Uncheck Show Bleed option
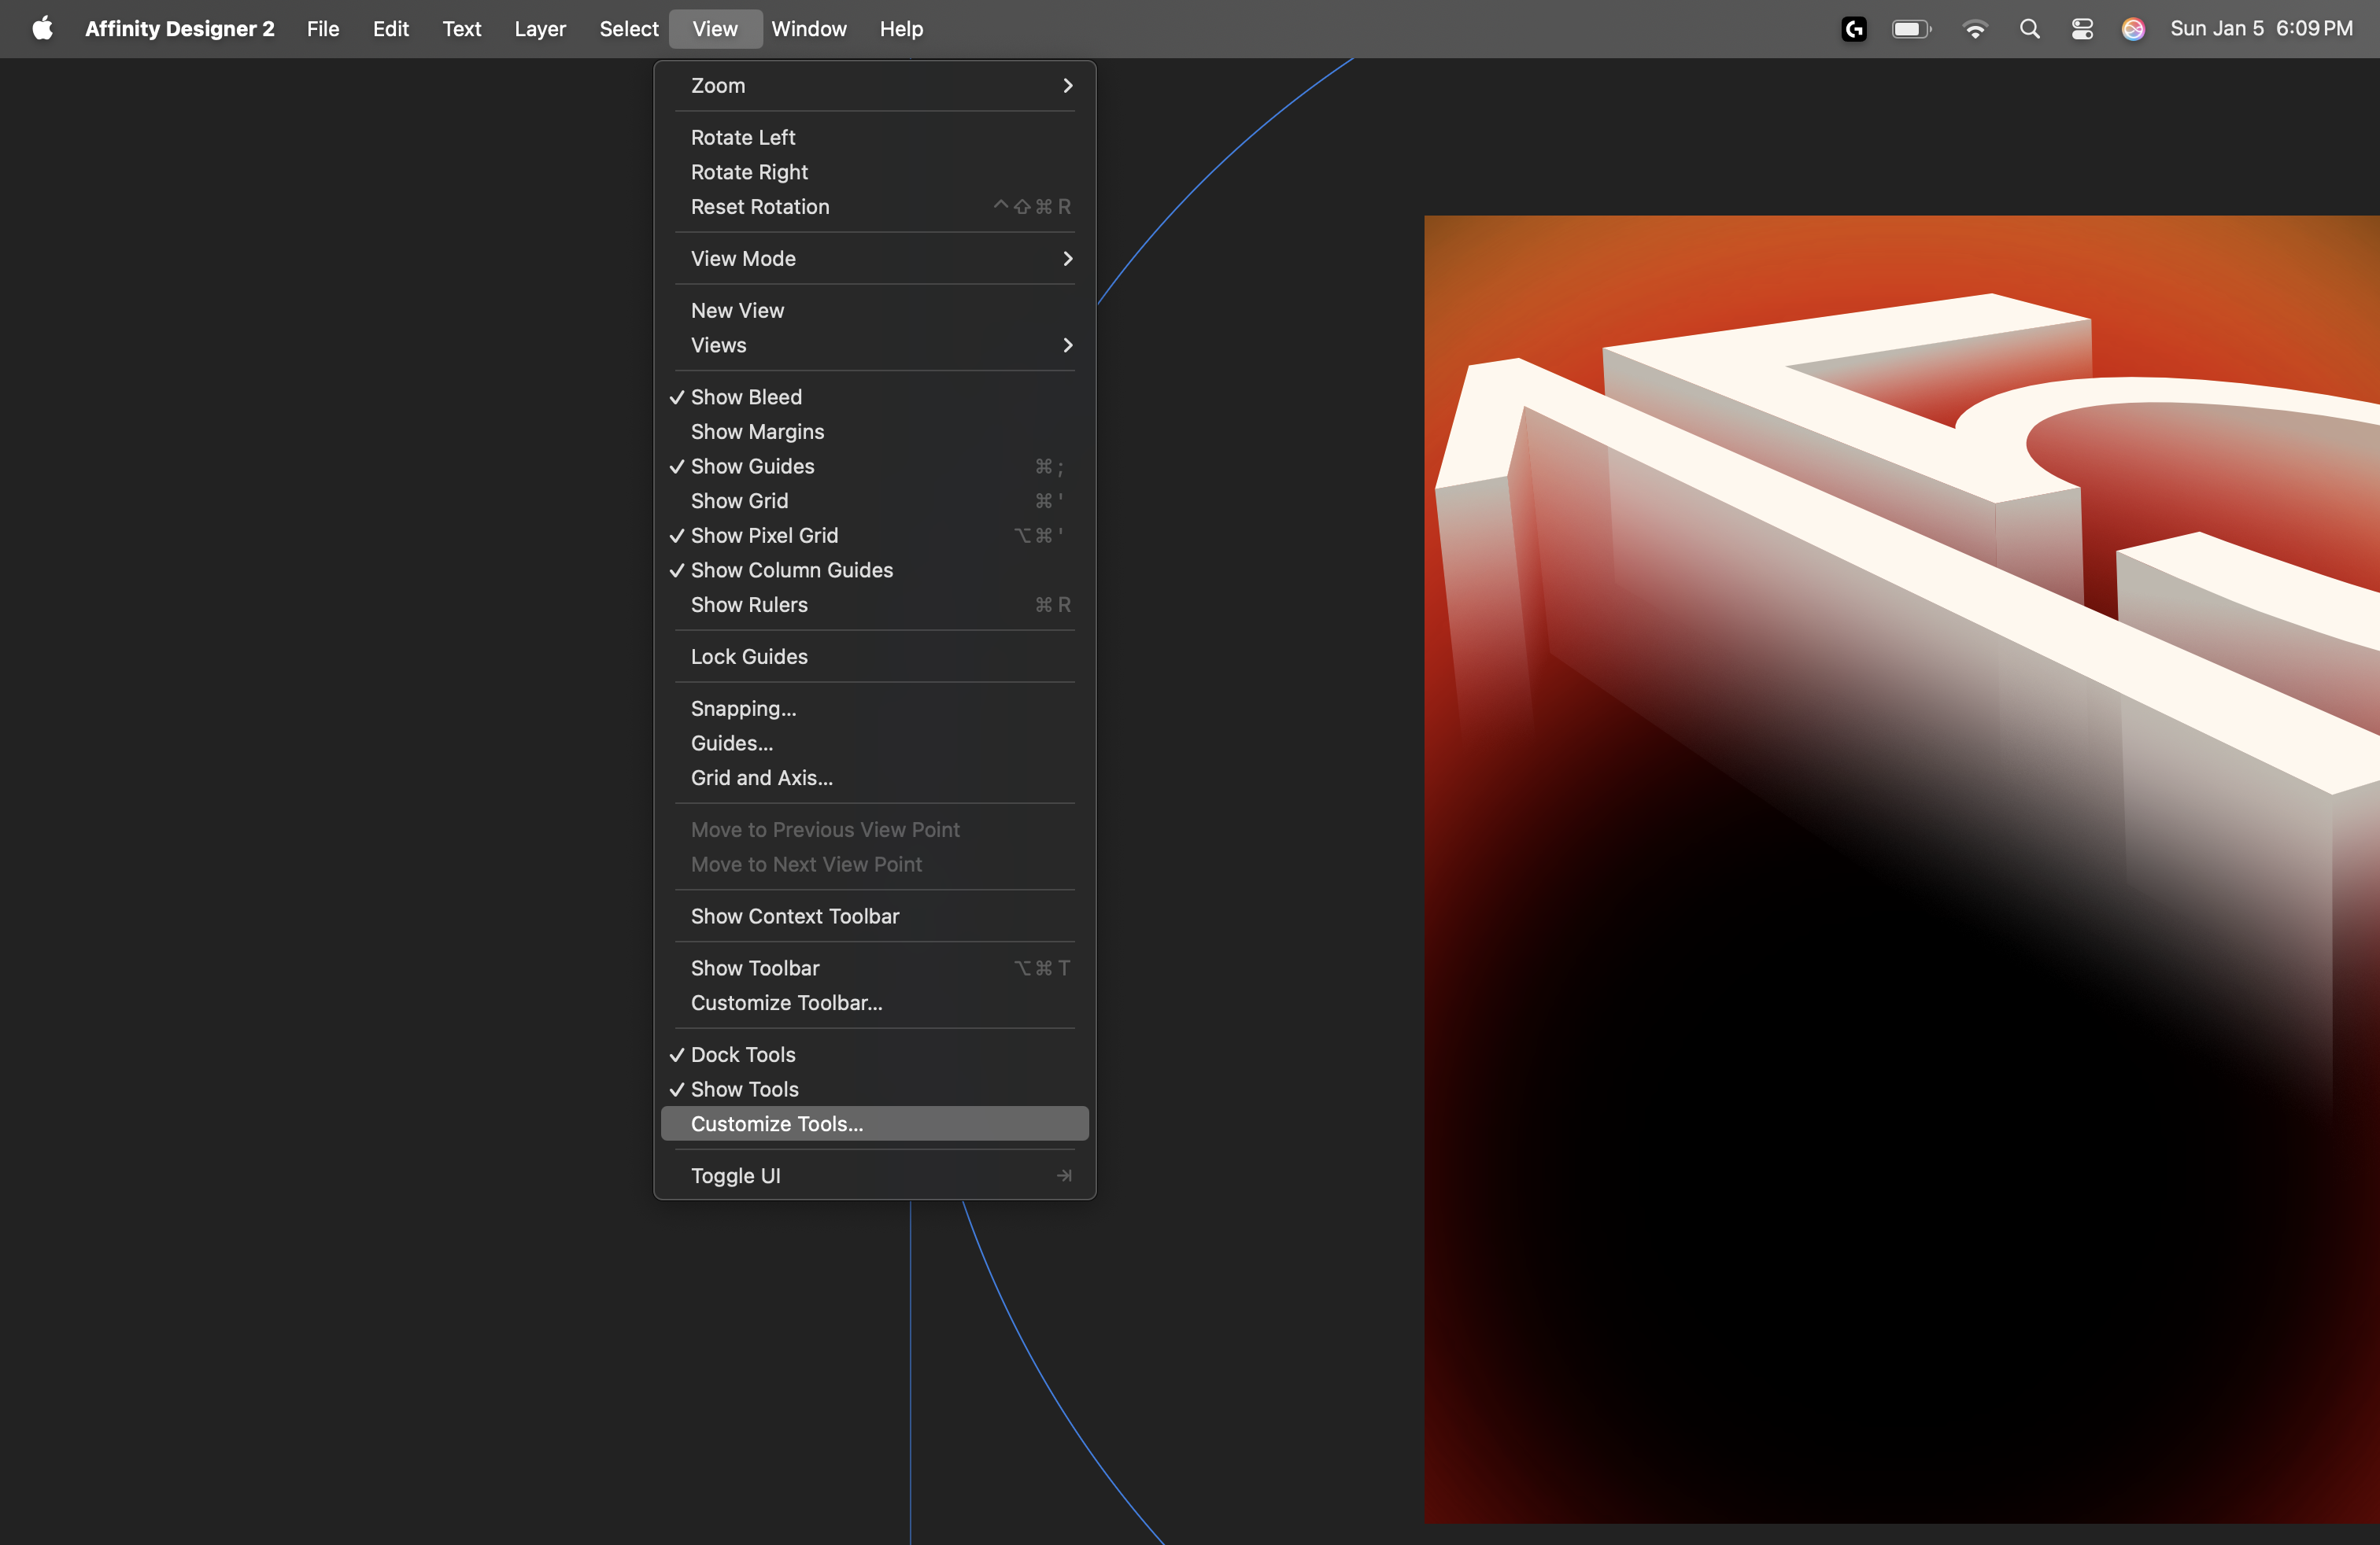Viewport: 2380px width, 1545px height. (x=746, y=396)
